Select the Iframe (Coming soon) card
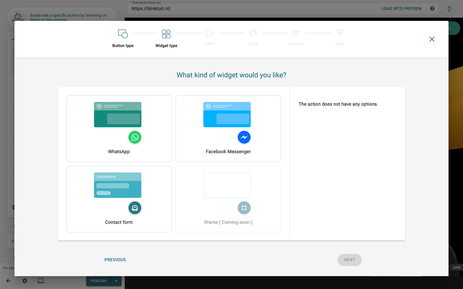 click(x=228, y=199)
